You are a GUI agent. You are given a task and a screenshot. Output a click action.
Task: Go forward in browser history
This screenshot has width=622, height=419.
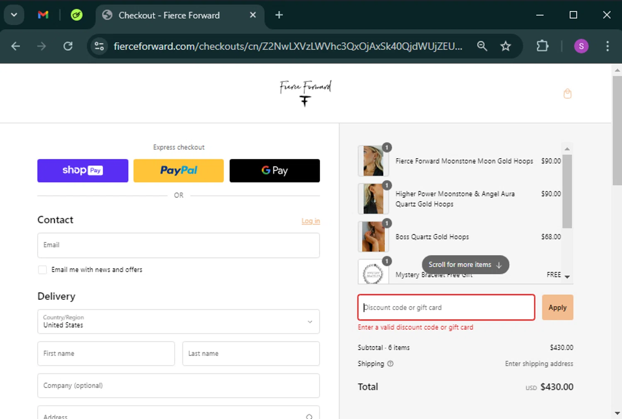[41, 46]
